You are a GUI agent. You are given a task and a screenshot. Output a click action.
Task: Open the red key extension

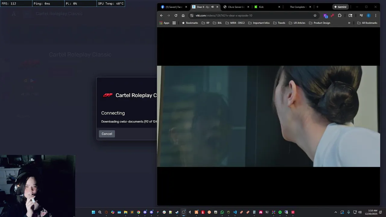[x=332, y=15]
